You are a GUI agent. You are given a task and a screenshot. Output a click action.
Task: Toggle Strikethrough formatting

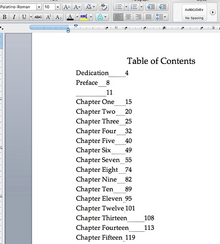click(38, 17)
